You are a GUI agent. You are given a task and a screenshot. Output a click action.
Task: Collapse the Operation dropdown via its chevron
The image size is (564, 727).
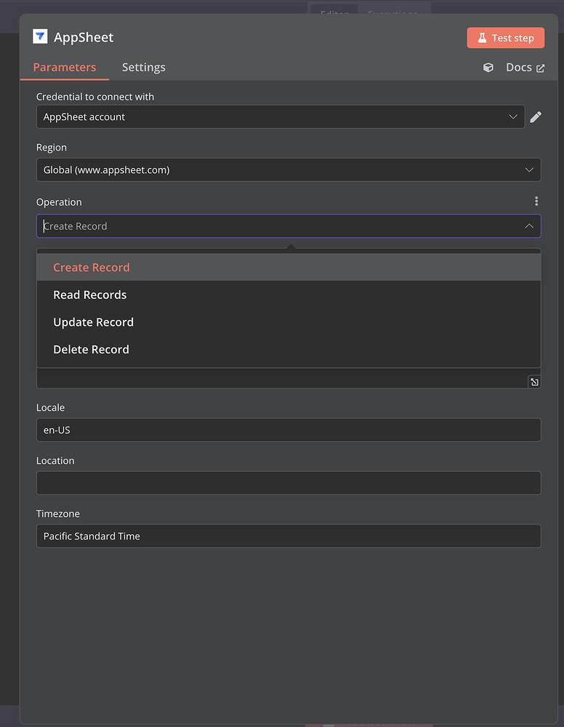click(529, 226)
